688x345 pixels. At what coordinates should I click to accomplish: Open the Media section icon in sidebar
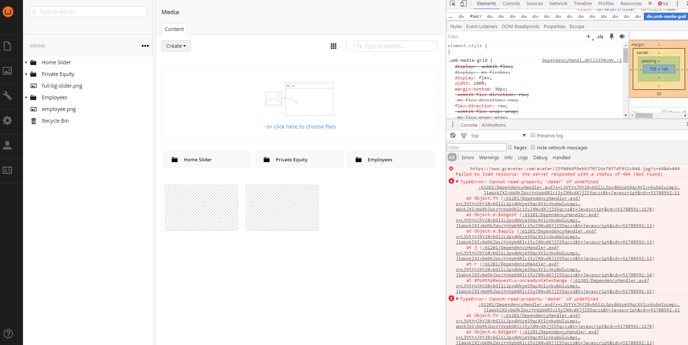pos(8,71)
